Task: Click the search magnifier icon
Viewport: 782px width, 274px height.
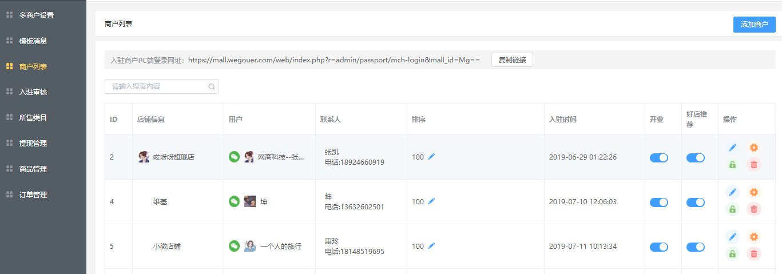Action: coord(211,87)
